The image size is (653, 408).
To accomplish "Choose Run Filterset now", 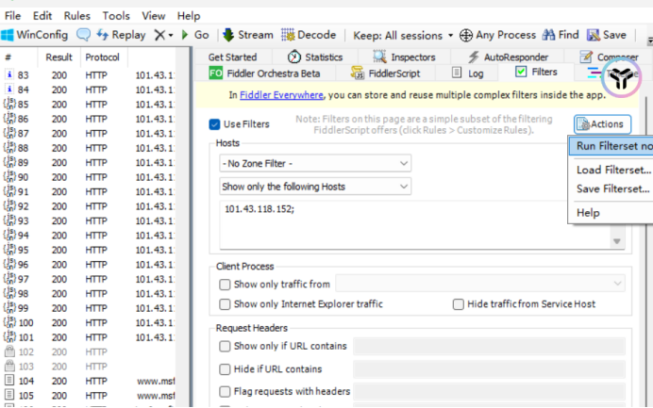I will point(611,146).
